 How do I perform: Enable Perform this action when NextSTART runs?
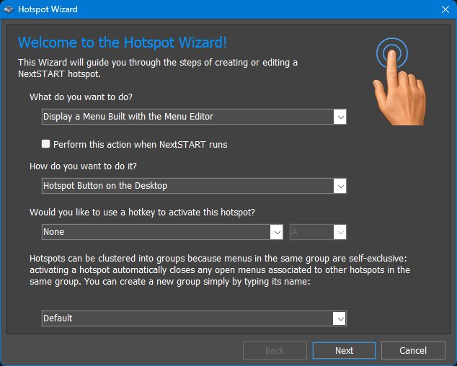45,144
